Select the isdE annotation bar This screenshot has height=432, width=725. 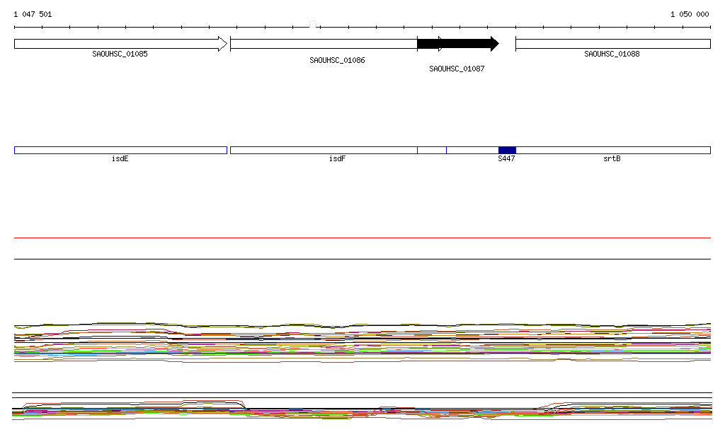120,150
